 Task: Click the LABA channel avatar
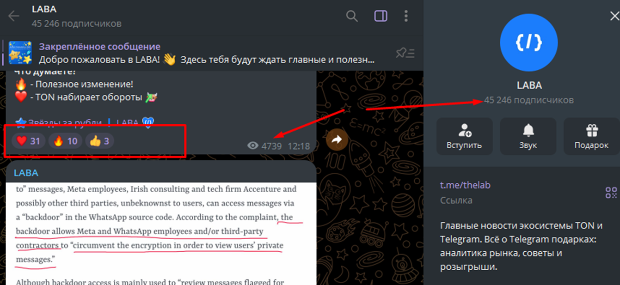click(x=529, y=42)
